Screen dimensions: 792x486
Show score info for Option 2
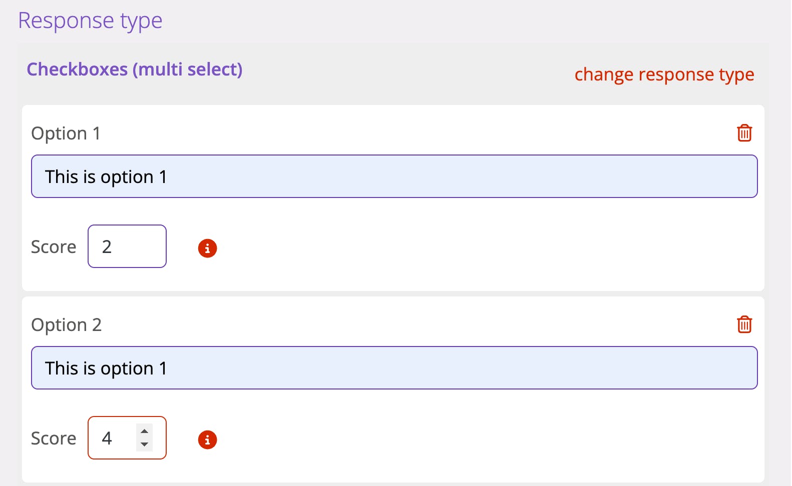(207, 439)
